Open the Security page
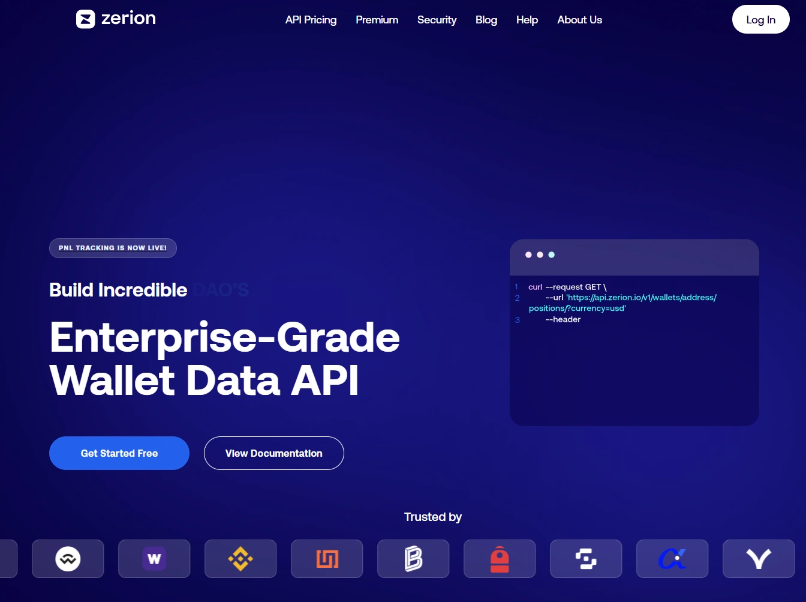806x602 pixels. (437, 20)
